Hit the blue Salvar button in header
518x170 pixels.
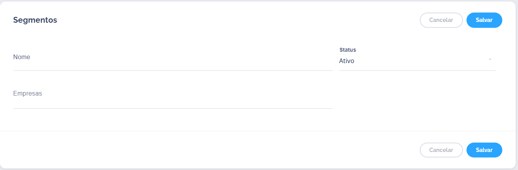coord(484,20)
